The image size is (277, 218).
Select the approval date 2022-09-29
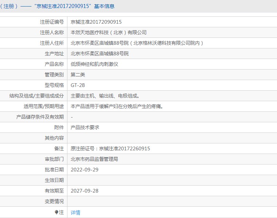85,170
